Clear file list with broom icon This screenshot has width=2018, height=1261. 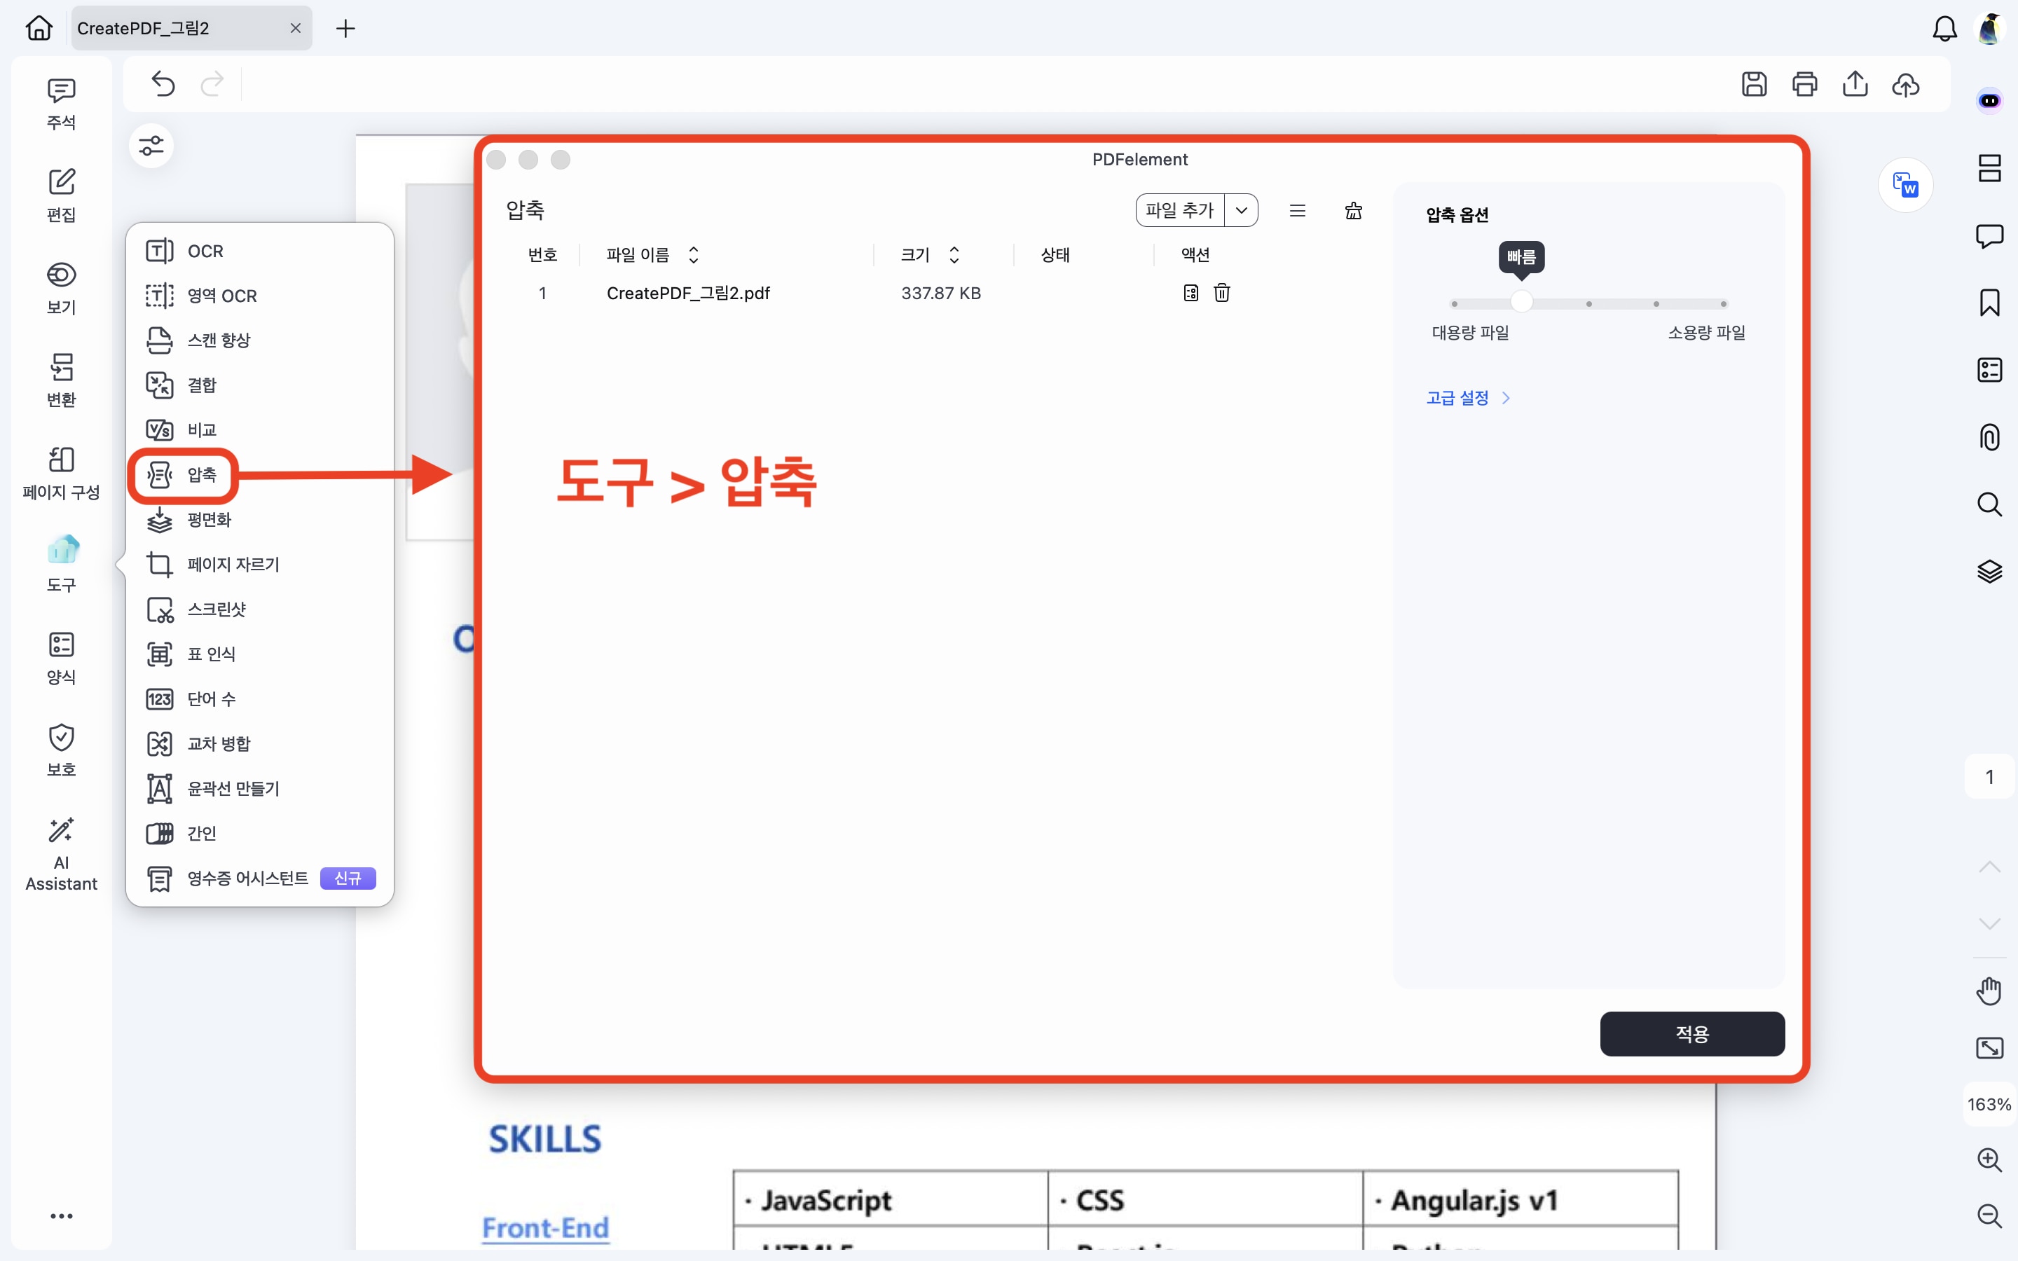pos(1354,211)
